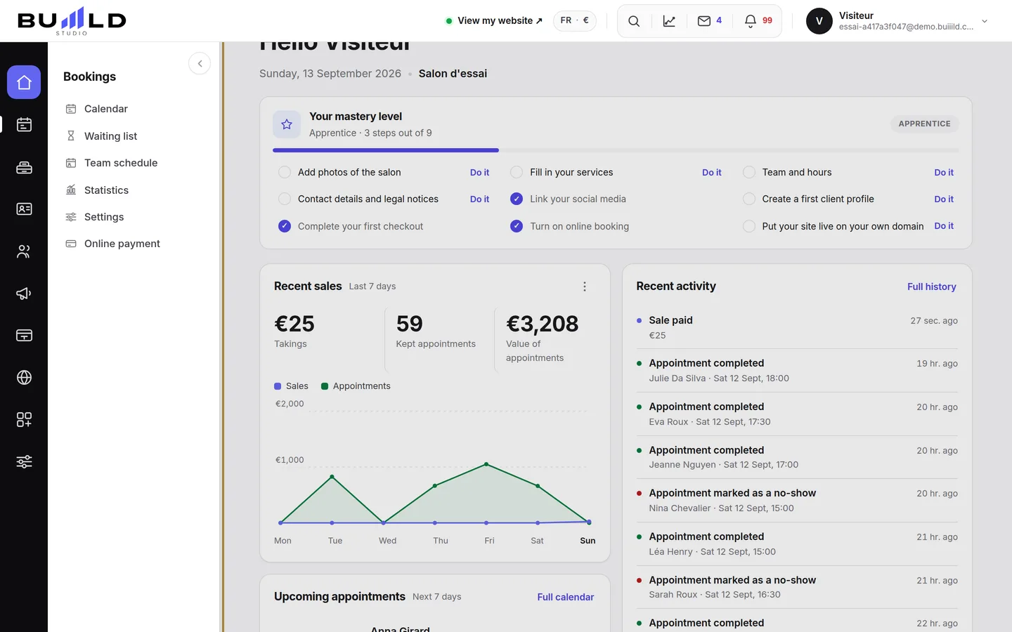Check the 'Put your site live' step
This screenshot has height=632, width=1012.
(749, 226)
